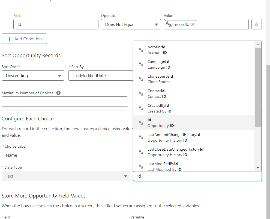
Task: Click the text type icon beside AccountId
Action: (x=141, y=50)
